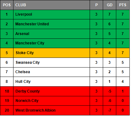Select position number 20 cell
131x116 pixels.
pos(7,110)
